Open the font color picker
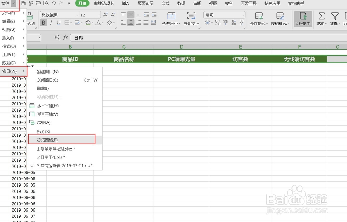This screenshot has width=347, height=222. click(x=98, y=23)
